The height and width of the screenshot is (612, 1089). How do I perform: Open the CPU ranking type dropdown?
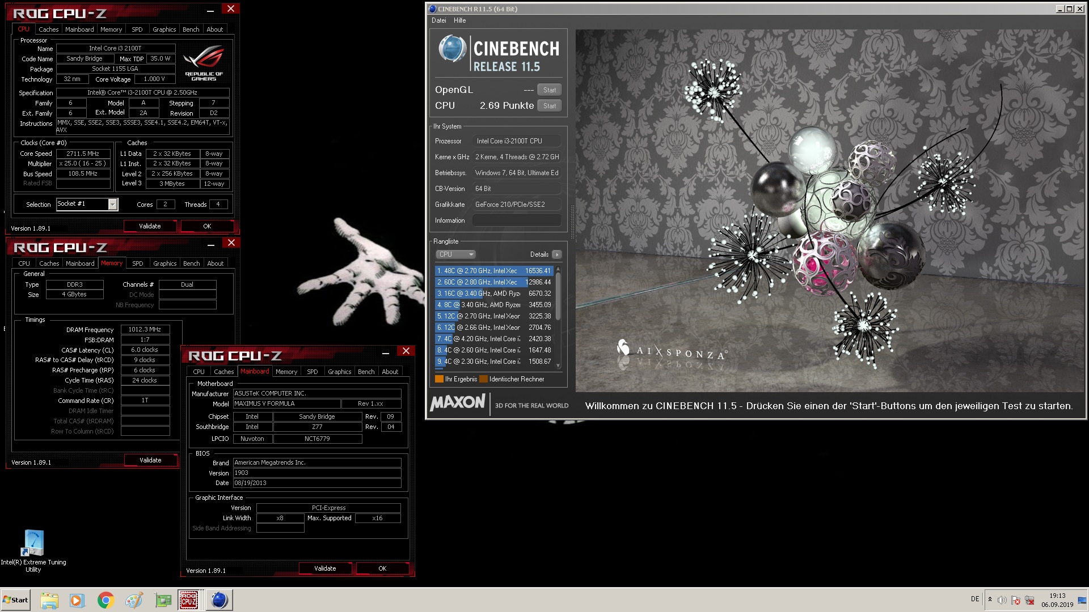click(455, 254)
